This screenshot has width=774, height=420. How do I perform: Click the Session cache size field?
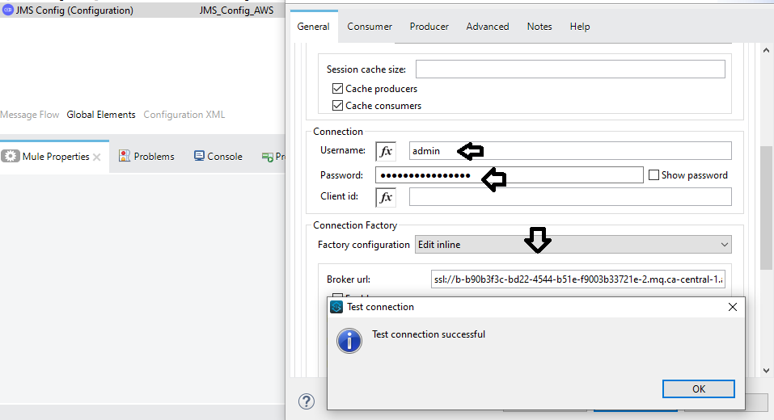click(x=570, y=69)
